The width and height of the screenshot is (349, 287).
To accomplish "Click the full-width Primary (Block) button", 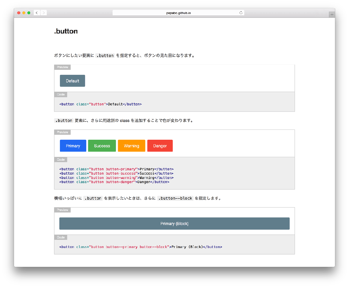I will (174, 224).
